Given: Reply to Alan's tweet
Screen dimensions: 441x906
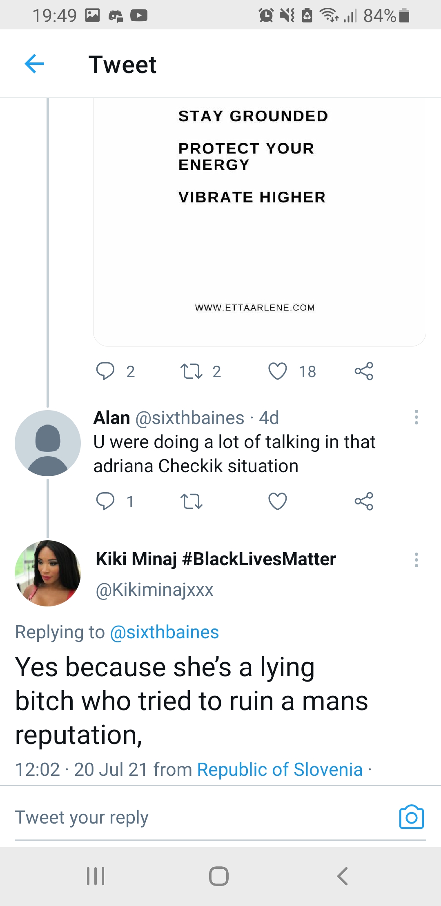Looking at the screenshot, I should click(105, 501).
